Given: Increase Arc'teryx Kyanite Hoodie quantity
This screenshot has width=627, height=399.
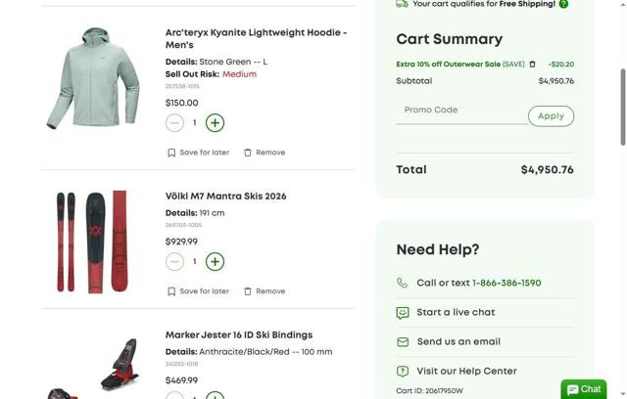Looking at the screenshot, I should pyautogui.click(x=215, y=123).
